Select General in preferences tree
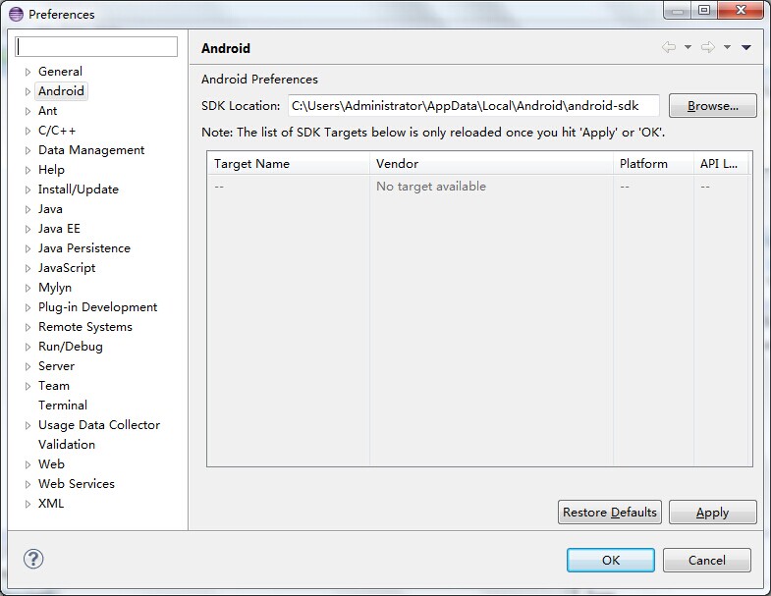771x596 pixels. click(61, 72)
